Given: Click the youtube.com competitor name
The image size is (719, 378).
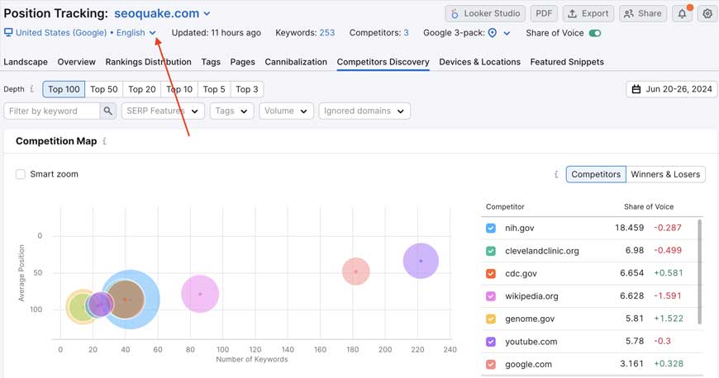Looking at the screenshot, I should point(531,342).
